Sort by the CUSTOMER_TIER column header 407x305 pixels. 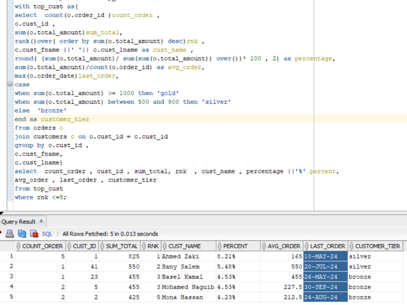pyautogui.click(x=376, y=246)
